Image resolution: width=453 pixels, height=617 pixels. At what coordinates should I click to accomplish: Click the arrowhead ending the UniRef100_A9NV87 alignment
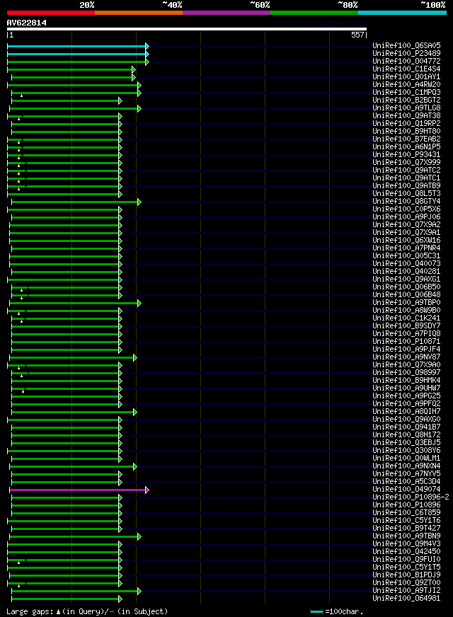click(x=135, y=358)
